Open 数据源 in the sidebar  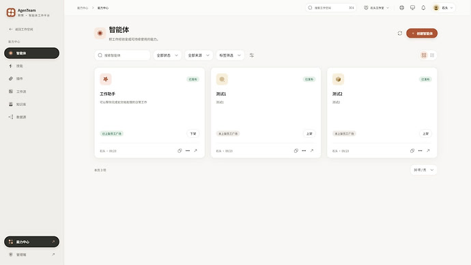[x=31, y=117]
